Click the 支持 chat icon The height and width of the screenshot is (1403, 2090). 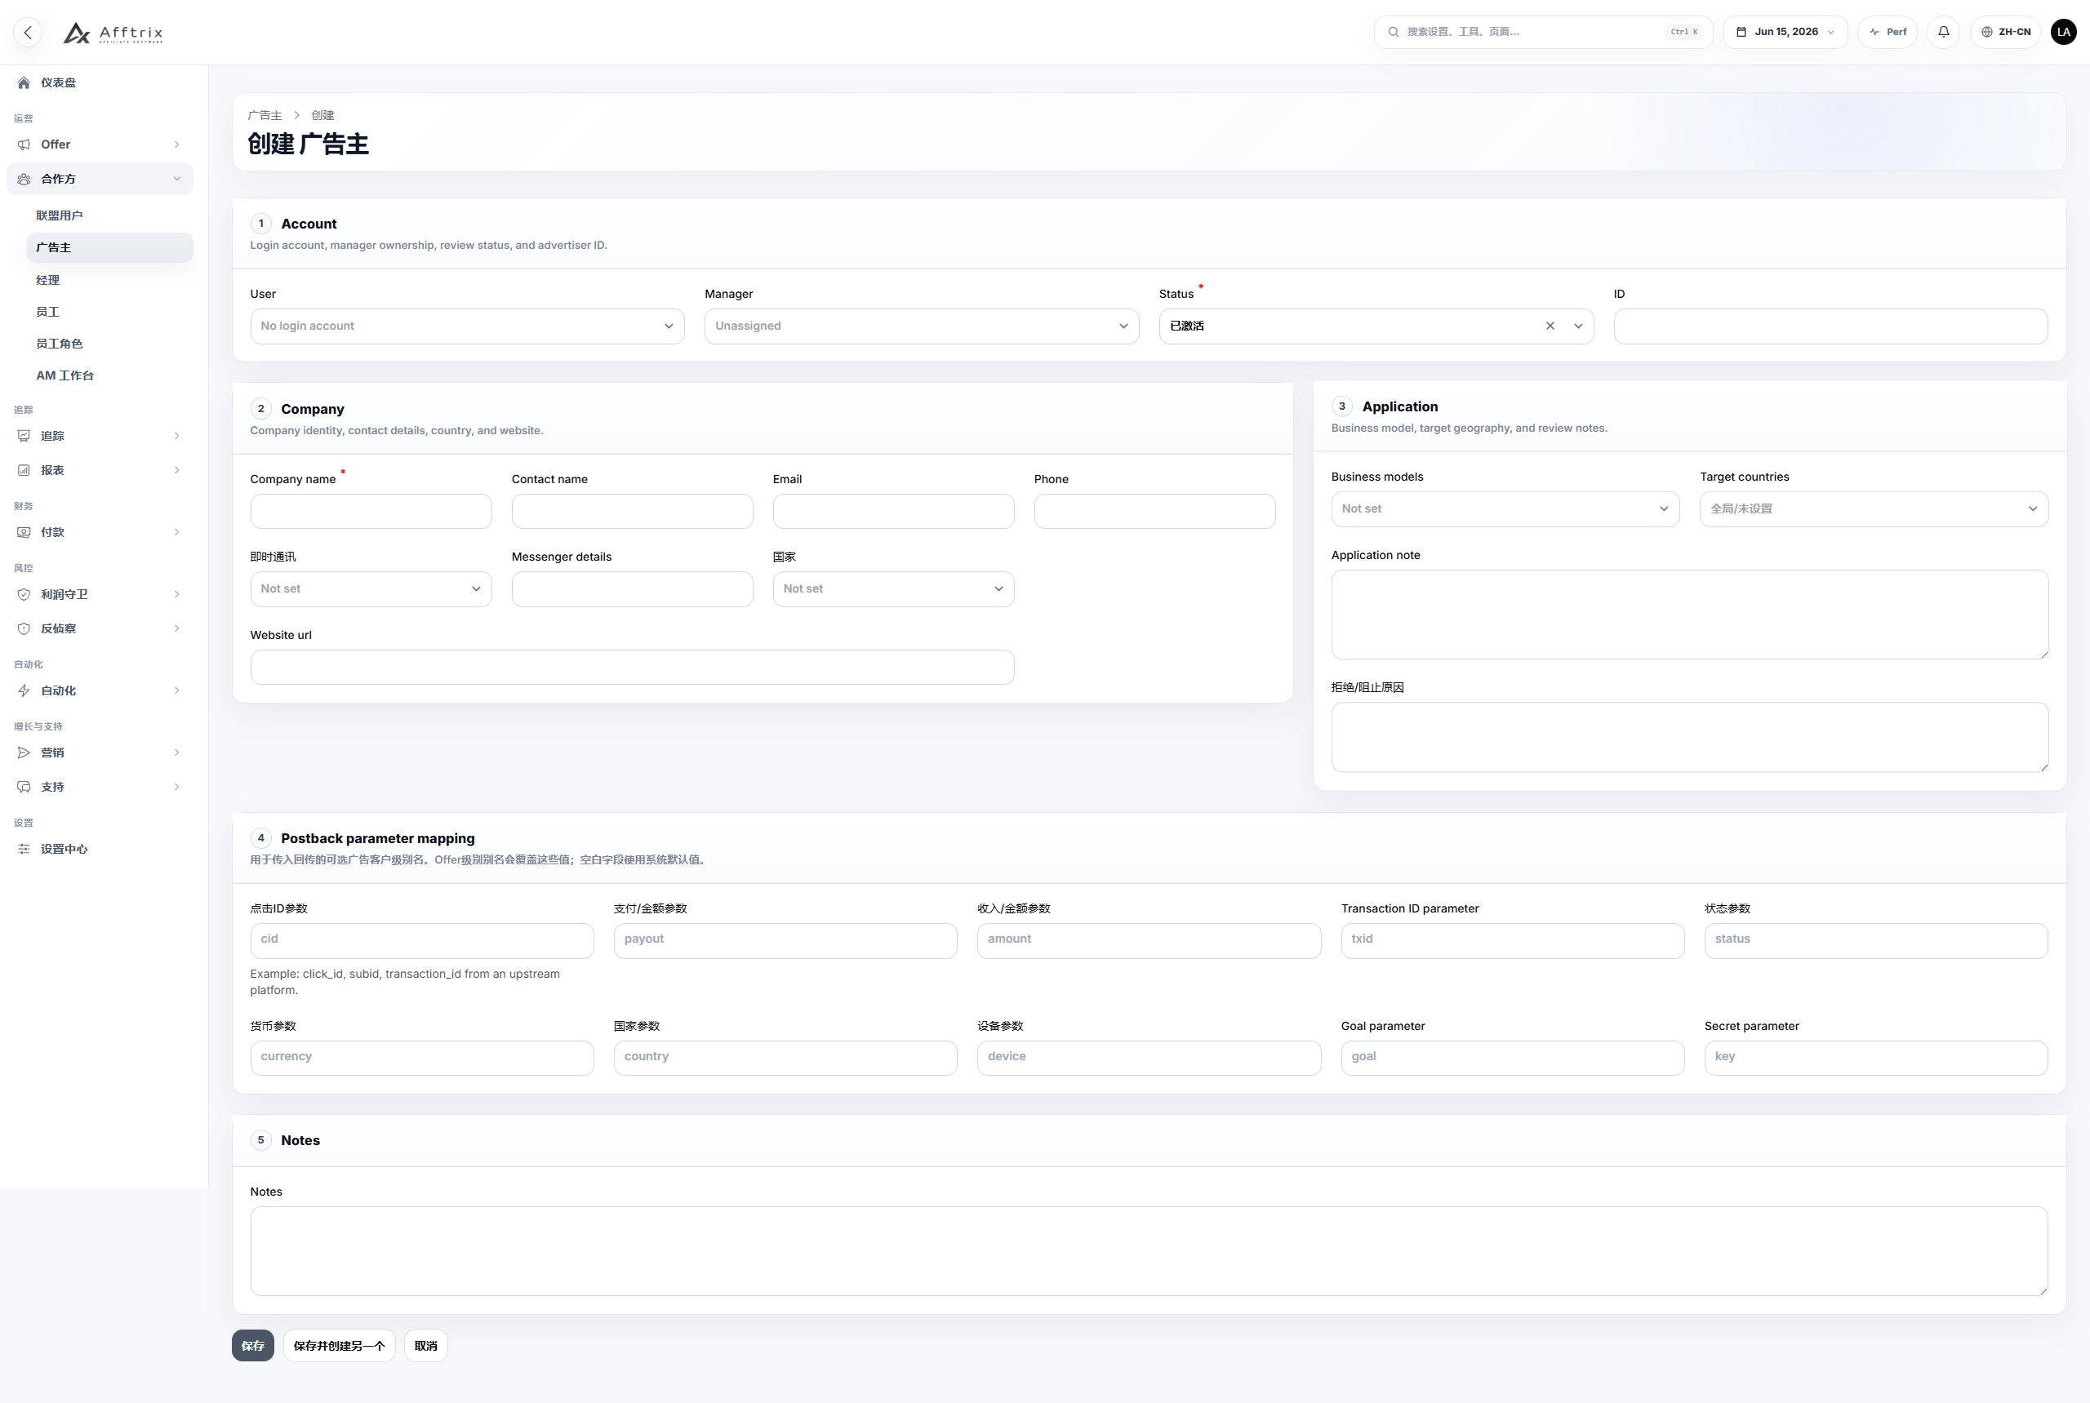click(x=24, y=787)
